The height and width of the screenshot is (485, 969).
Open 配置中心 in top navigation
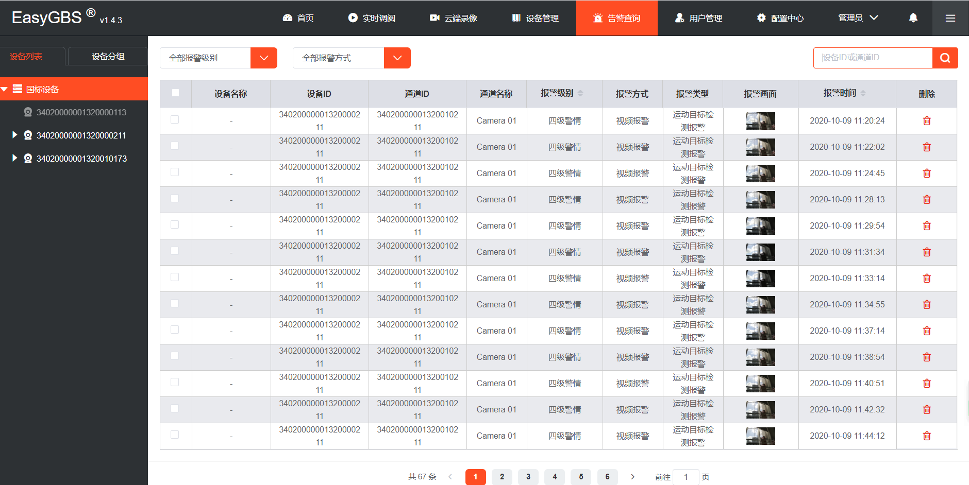click(780, 18)
